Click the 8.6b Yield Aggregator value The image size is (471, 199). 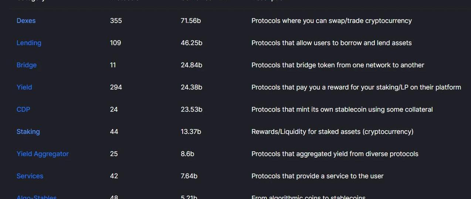[187, 154]
